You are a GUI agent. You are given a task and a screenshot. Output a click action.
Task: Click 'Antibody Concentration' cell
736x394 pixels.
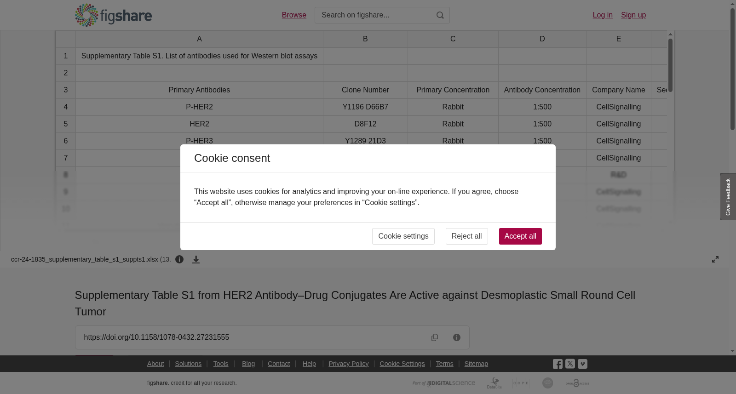coord(542,90)
